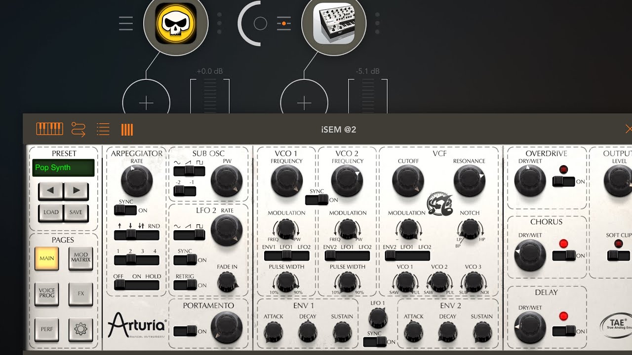Toggle the Chorus On switch
This screenshot has width=632, height=355.
pyautogui.click(x=563, y=255)
